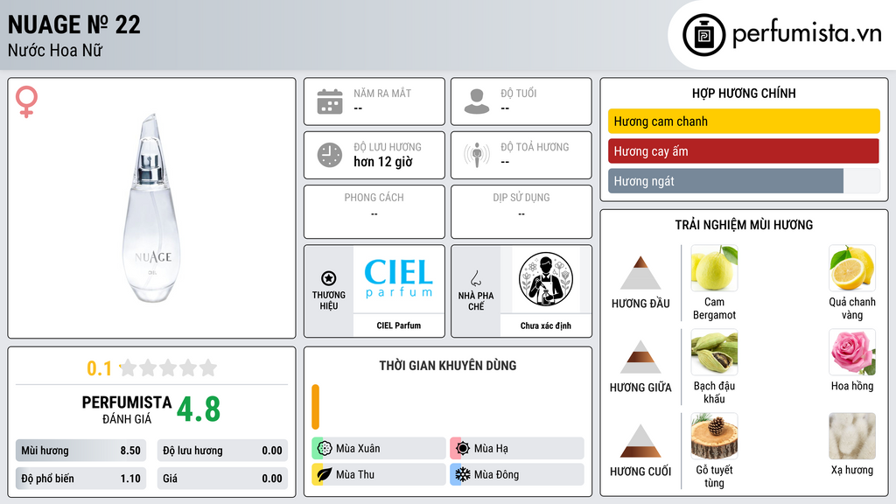896x504 pixels.
Task: Click the perfume bottle logo of perfumista.vn
Action: click(x=703, y=35)
